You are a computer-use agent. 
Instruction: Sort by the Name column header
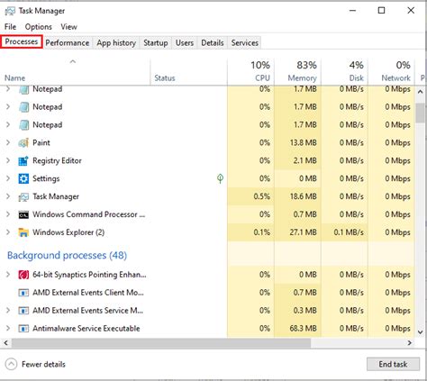[x=75, y=71]
